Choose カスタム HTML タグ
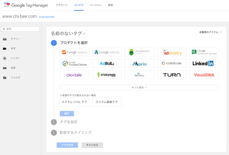Viewport: 229px width, 155px height. pyautogui.click(x=74, y=102)
